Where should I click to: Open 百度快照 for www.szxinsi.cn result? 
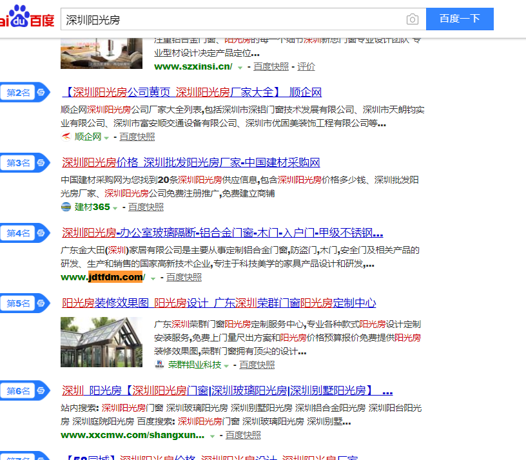tap(271, 66)
